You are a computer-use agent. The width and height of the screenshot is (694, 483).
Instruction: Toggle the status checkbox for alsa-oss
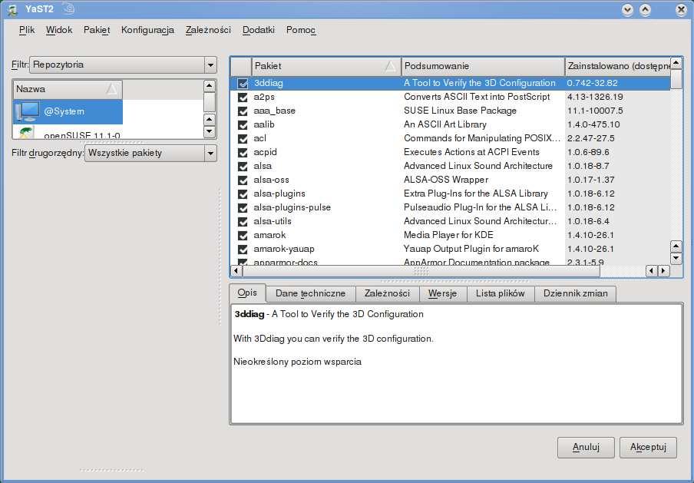[x=243, y=180]
